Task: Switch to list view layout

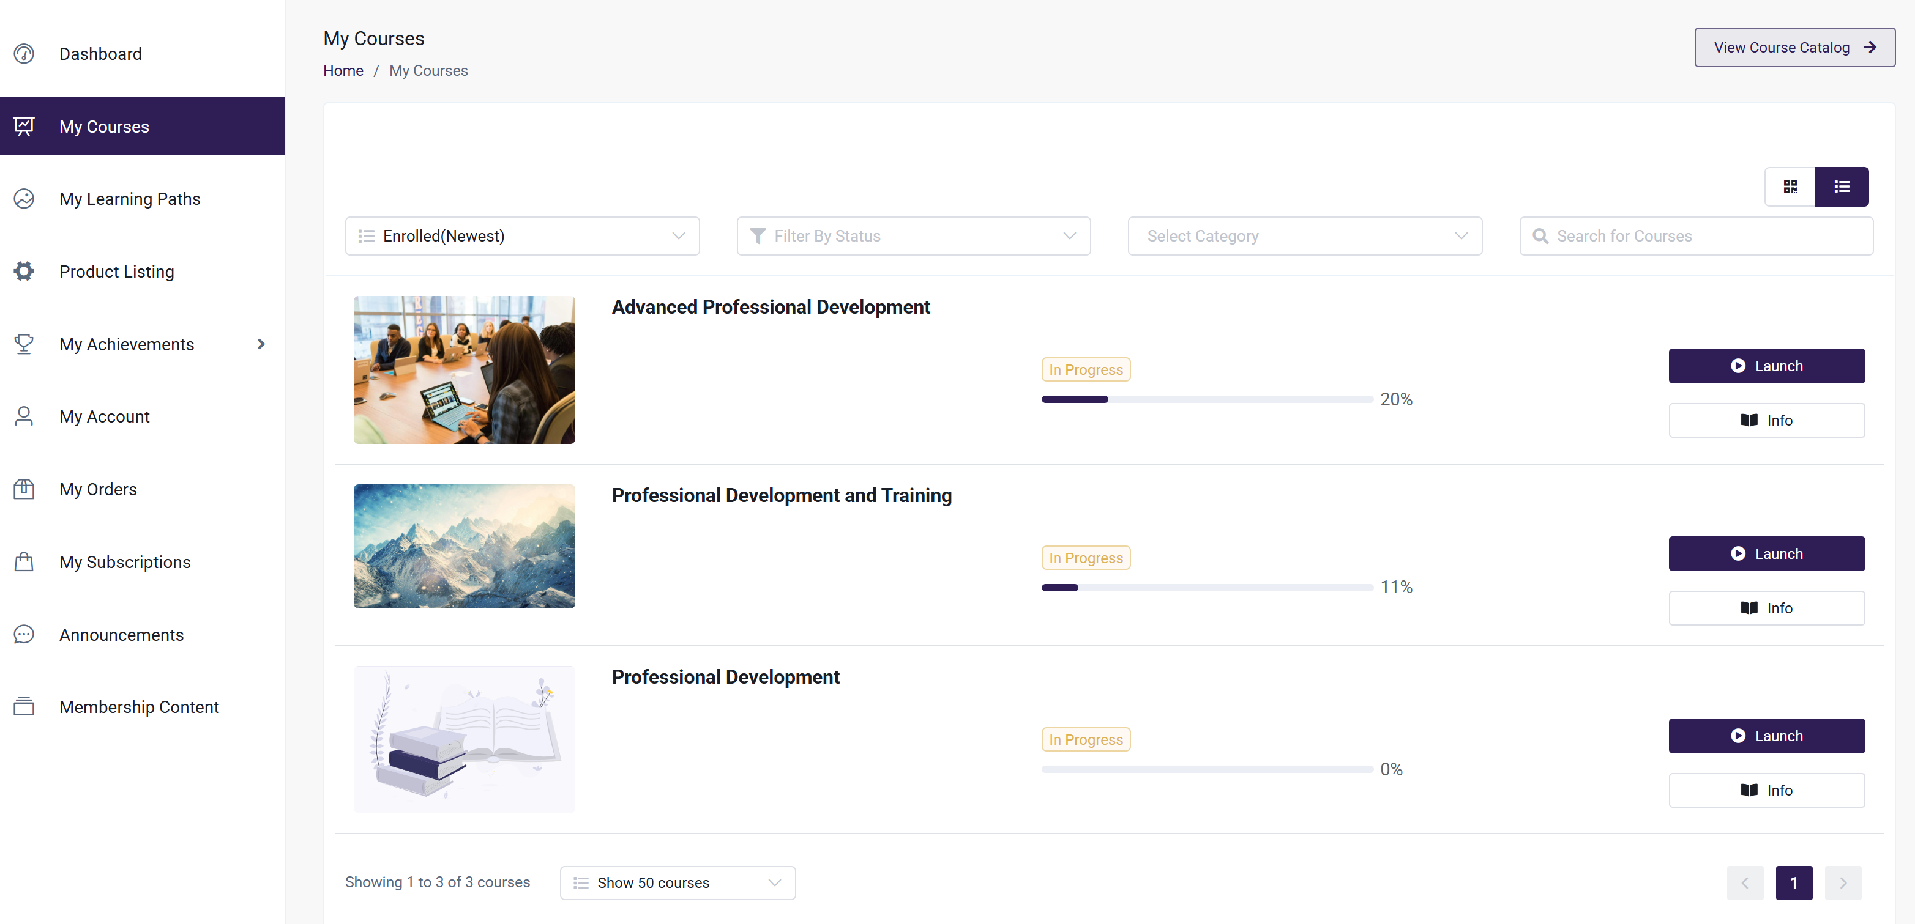Action: [1841, 187]
